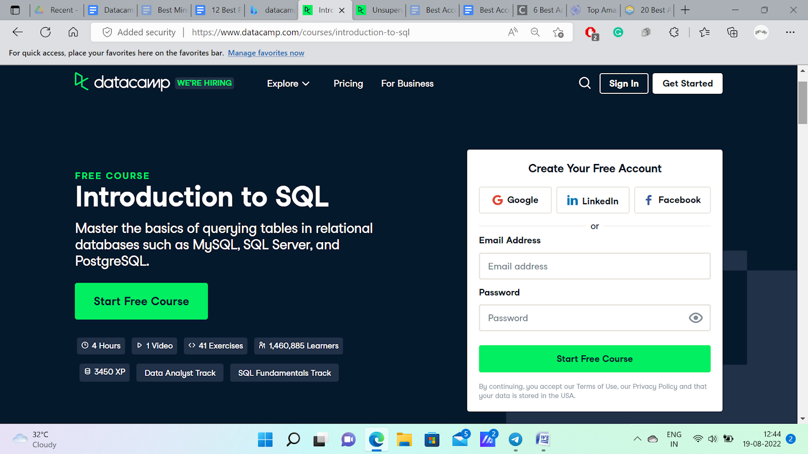
Task: Close the active Intro tab
Action: coord(342,10)
